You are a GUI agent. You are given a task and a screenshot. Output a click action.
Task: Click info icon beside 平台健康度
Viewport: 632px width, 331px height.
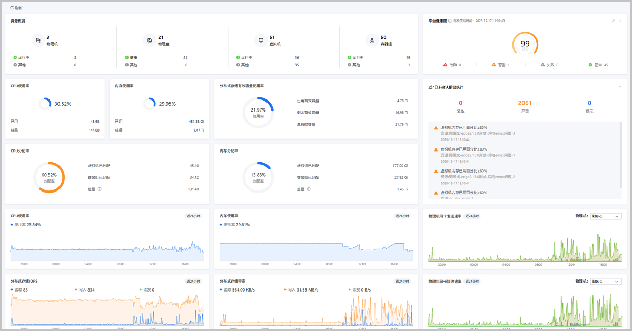coord(450,21)
